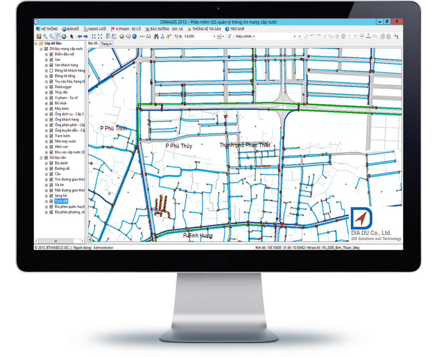437x357 pixels.
Task: Expand the Cầu layer node
Action: coord(47,174)
